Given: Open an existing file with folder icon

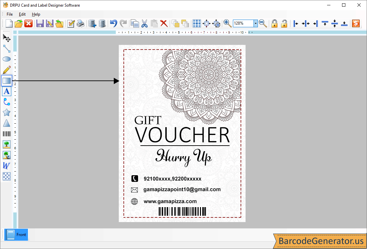Looking at the screenshot, I should click(19, 23).
